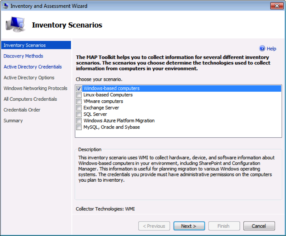
Task: Select the VMware computers row label
Action: 103,101
